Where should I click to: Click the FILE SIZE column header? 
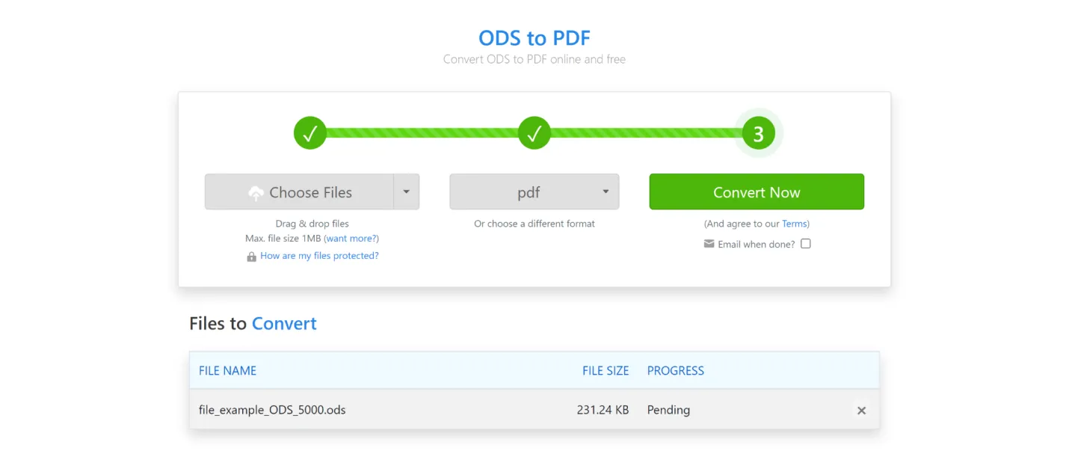[606, 370]
